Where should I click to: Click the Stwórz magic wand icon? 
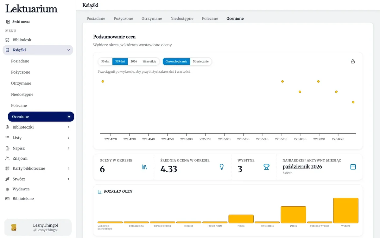(8, 179)
